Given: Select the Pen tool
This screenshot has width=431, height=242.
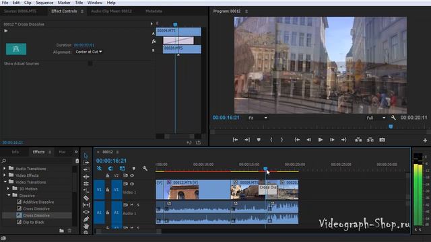Looking at the screenshot, I should [x=86, y=219].
